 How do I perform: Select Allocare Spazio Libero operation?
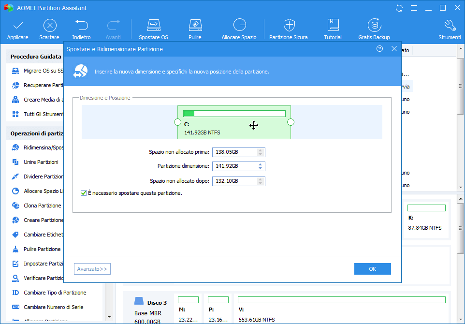point(37,191)
